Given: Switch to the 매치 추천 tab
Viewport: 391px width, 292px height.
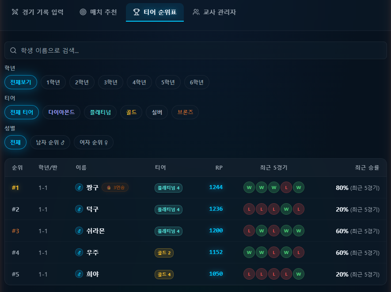Looking at the screenshot, I should (98, 12).
